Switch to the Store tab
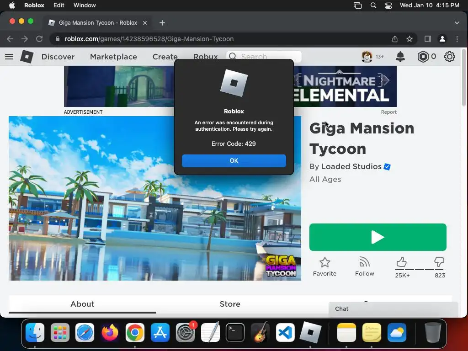Image resolution: width=468 pixels, height=351 pixels. tap(230, 304)
